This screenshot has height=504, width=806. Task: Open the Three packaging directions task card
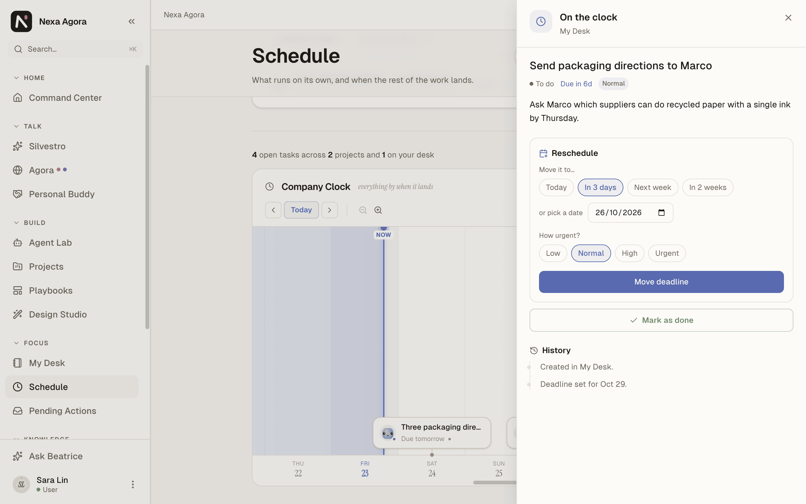click(432, 433)
